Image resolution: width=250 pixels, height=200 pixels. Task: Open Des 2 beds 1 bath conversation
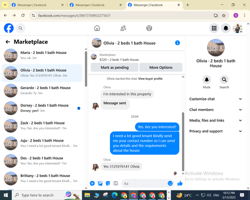[42, 161]
